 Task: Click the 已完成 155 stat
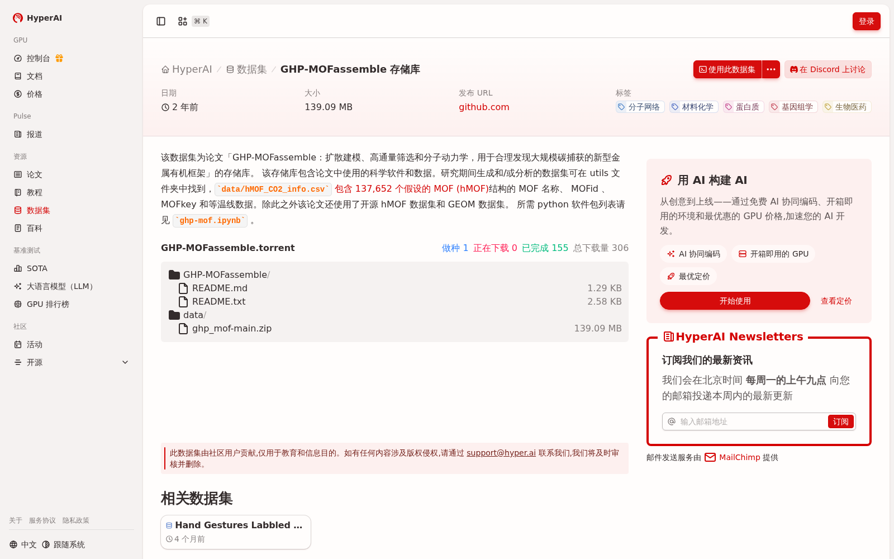pos(545,248)
